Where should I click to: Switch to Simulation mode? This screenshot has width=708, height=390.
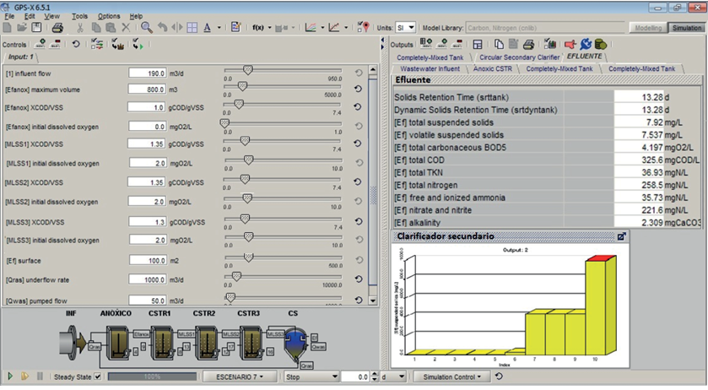coord(687,28)
